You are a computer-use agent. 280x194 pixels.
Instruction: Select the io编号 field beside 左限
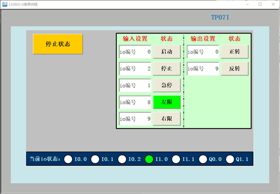pyautogui.click(x=135, y=102)
